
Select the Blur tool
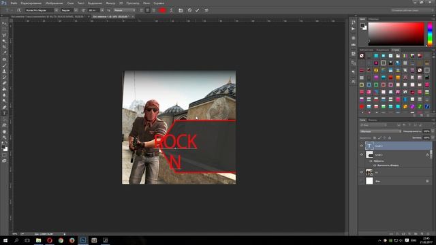pos(4,95)
